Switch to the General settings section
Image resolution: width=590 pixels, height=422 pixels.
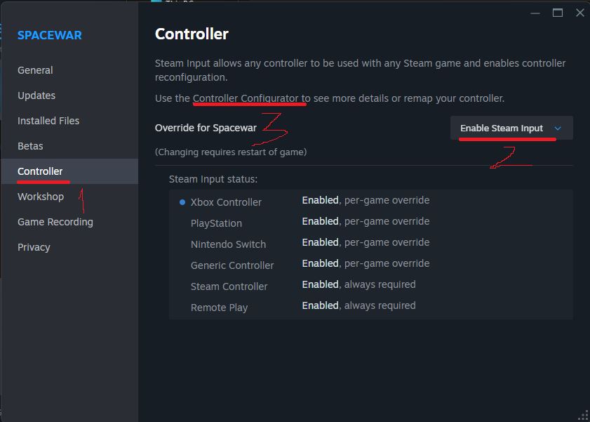tap(34, 70)
